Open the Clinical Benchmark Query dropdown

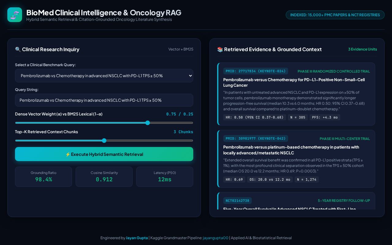click(x=104, y=76)
